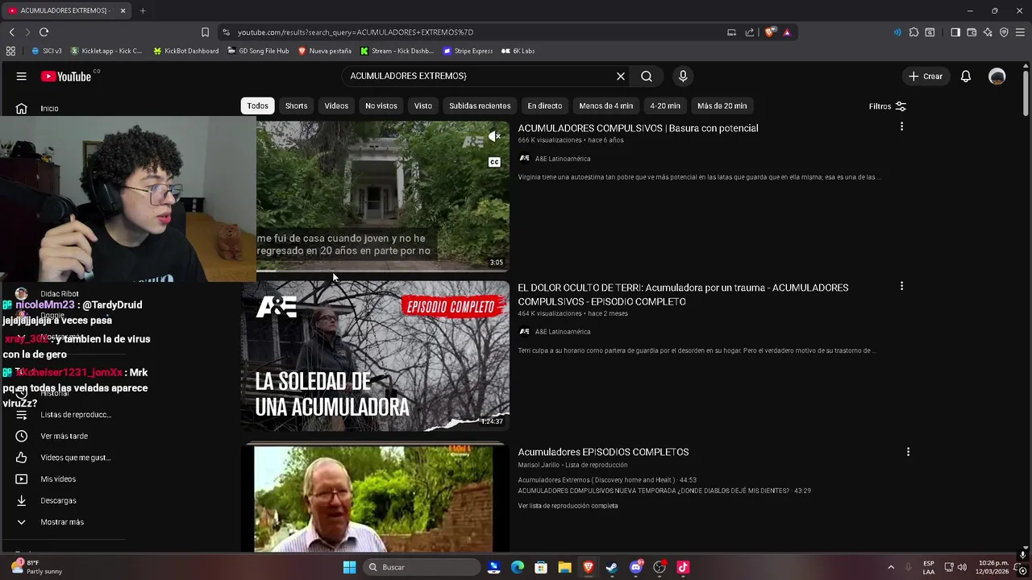Select the Videos filter chip
Viewport: 1032px width, 580px height.
point(336,106)
